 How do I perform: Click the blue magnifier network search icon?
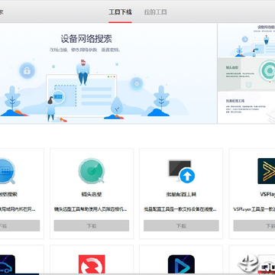(7, 171)
